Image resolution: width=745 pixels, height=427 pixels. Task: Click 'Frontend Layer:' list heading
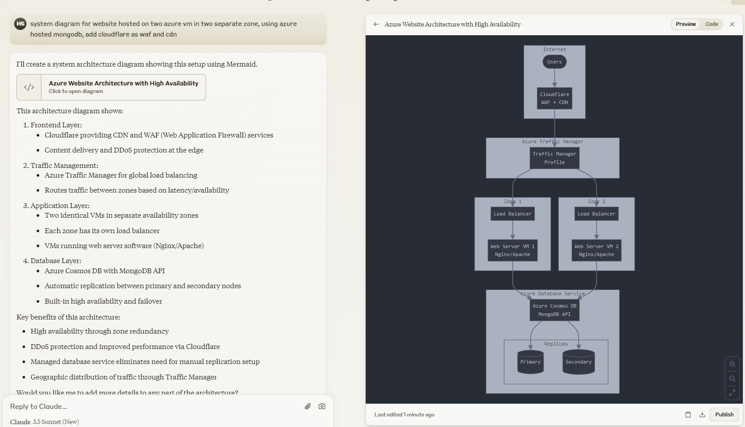[56, 125]
